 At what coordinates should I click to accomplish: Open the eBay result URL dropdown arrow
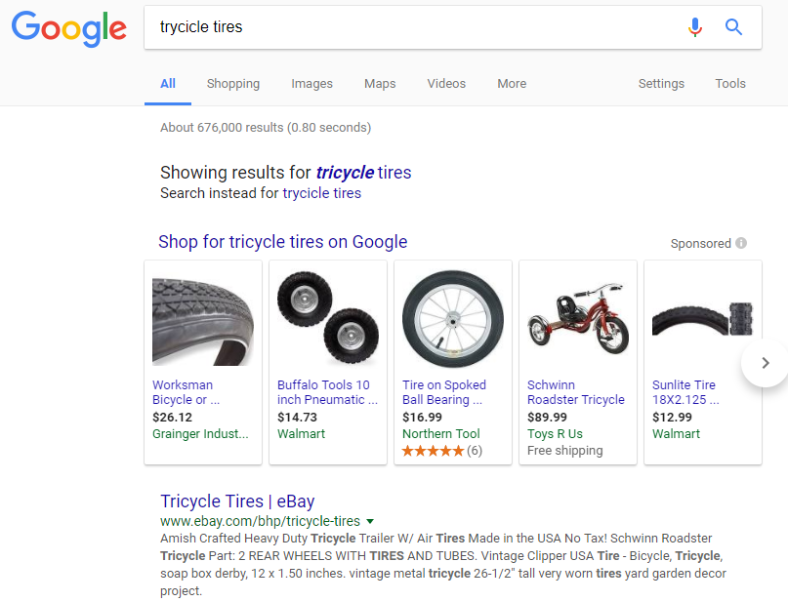pyautogui.click(x=370, y=521)
